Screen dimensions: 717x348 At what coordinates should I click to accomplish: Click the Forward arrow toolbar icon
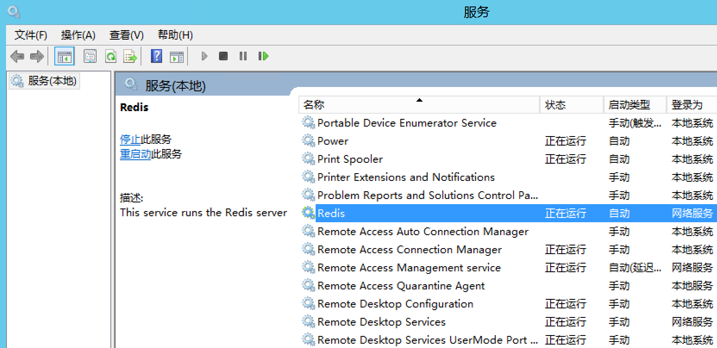[x=37, y=56]
